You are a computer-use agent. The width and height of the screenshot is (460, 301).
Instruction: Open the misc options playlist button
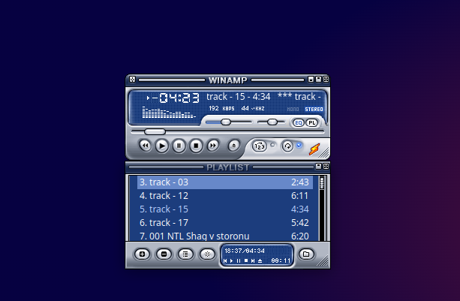pos(207,254)
